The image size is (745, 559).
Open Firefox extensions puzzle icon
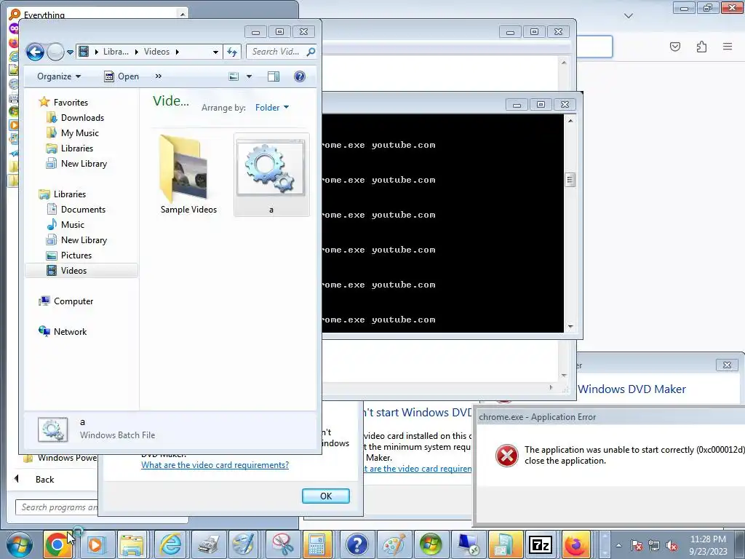pyautogui.click(x=702, y=47)
